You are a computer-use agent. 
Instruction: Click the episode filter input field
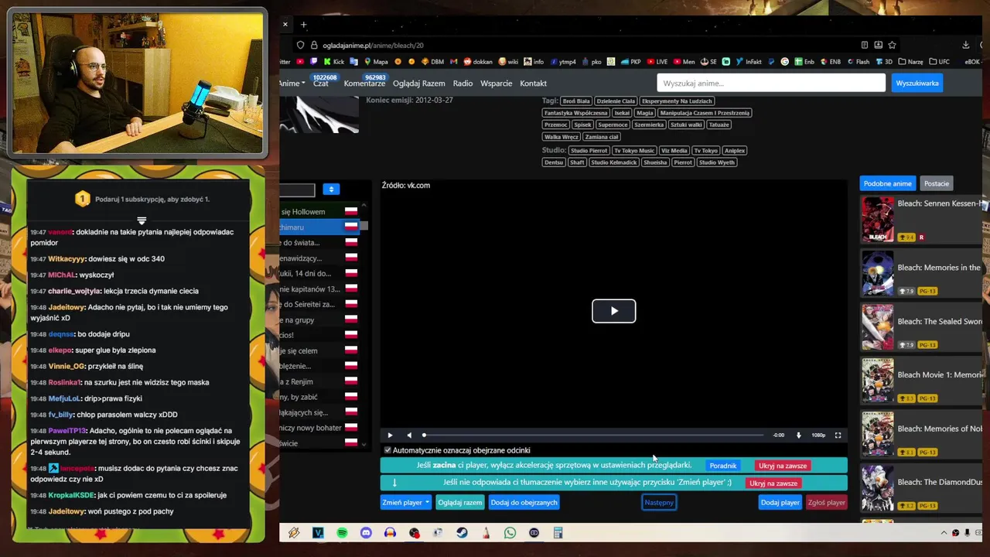pyautogui.click(x=298, y=190)
